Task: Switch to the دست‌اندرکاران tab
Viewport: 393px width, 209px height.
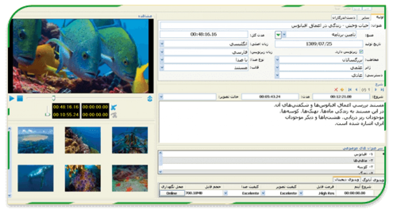Action: coord(344,18)
